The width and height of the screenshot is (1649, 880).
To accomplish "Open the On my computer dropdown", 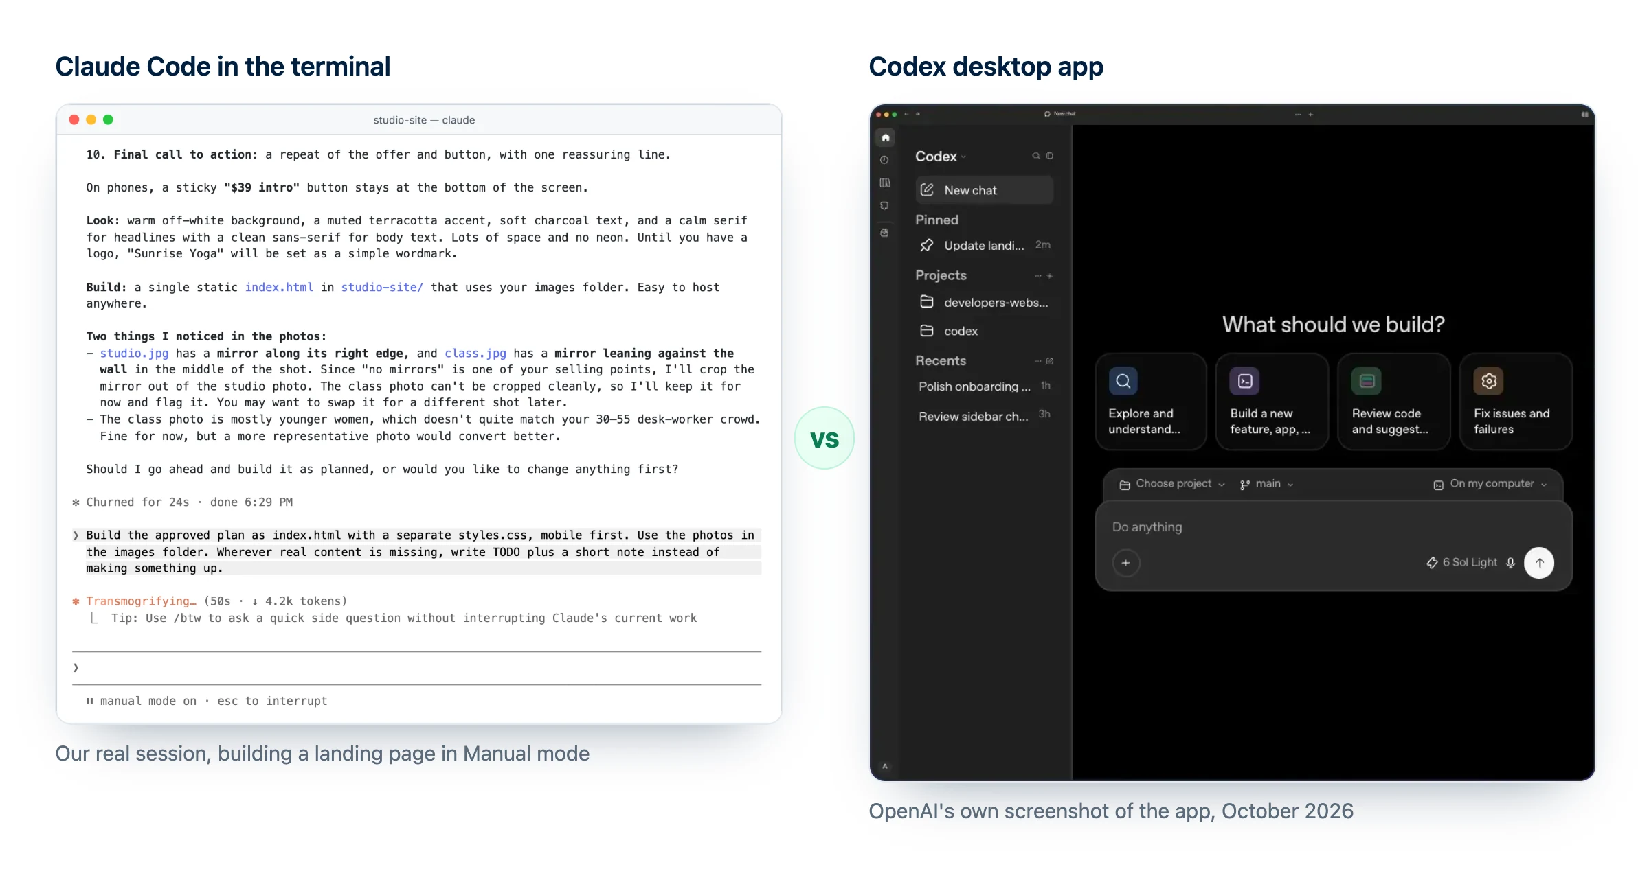I will pyautogui.click(x=1490, y=484).
